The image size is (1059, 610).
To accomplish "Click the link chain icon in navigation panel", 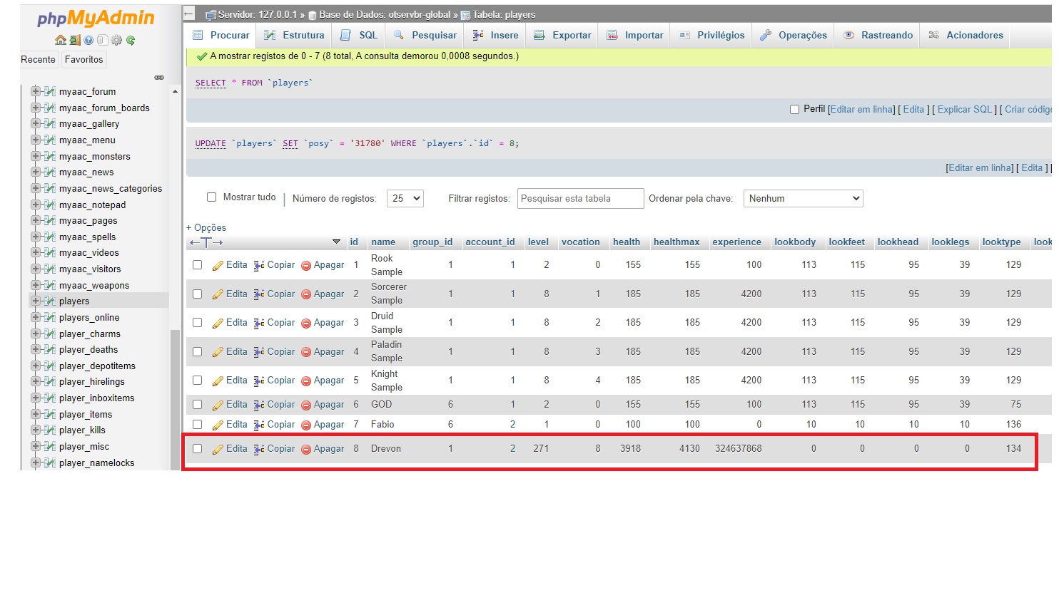I will (x=159, y=77).
